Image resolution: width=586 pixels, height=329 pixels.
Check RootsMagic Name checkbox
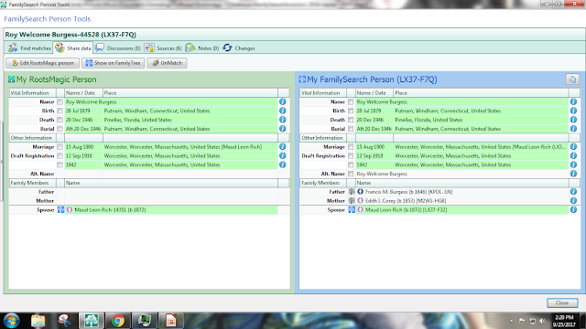tap(60, 101)
